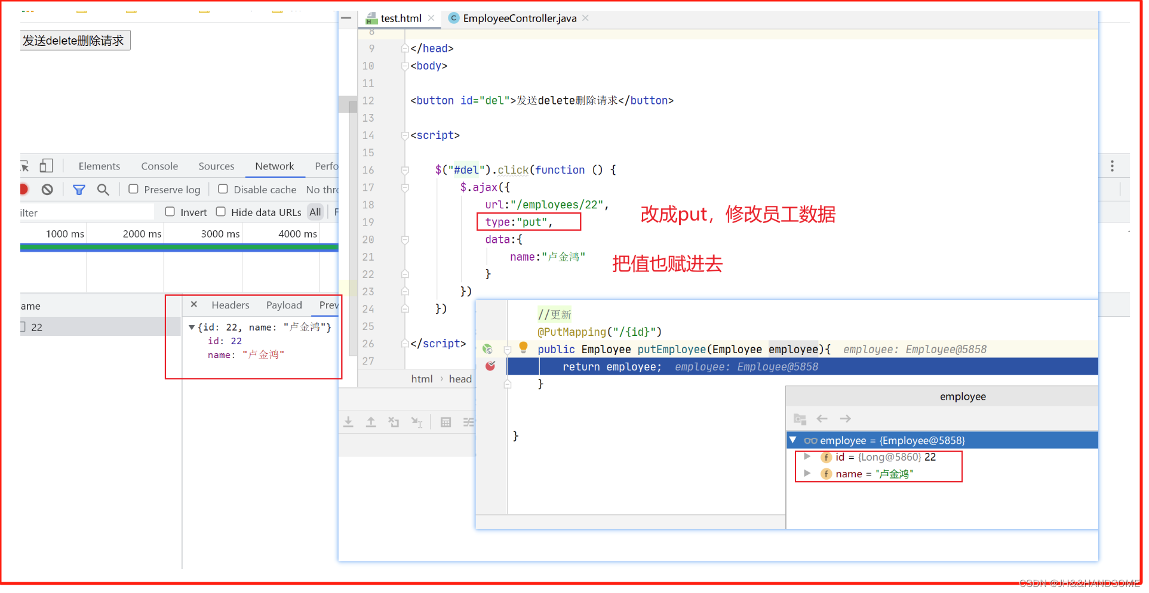Enable the Disable cache checkbox
This screenshot has width=1149, height=593.
[223, 189]
